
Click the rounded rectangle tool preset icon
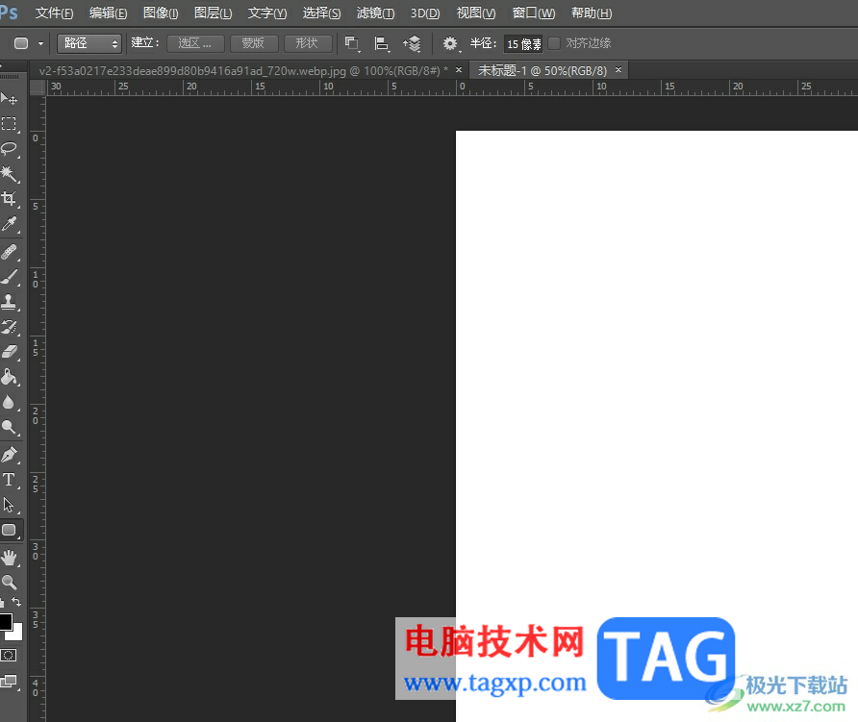pos(21,43)
